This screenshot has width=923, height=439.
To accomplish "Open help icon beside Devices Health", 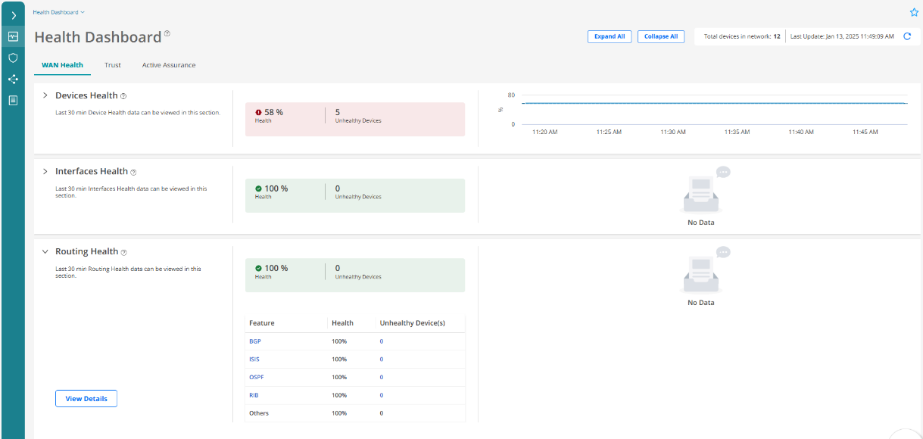I will point(123,96).
